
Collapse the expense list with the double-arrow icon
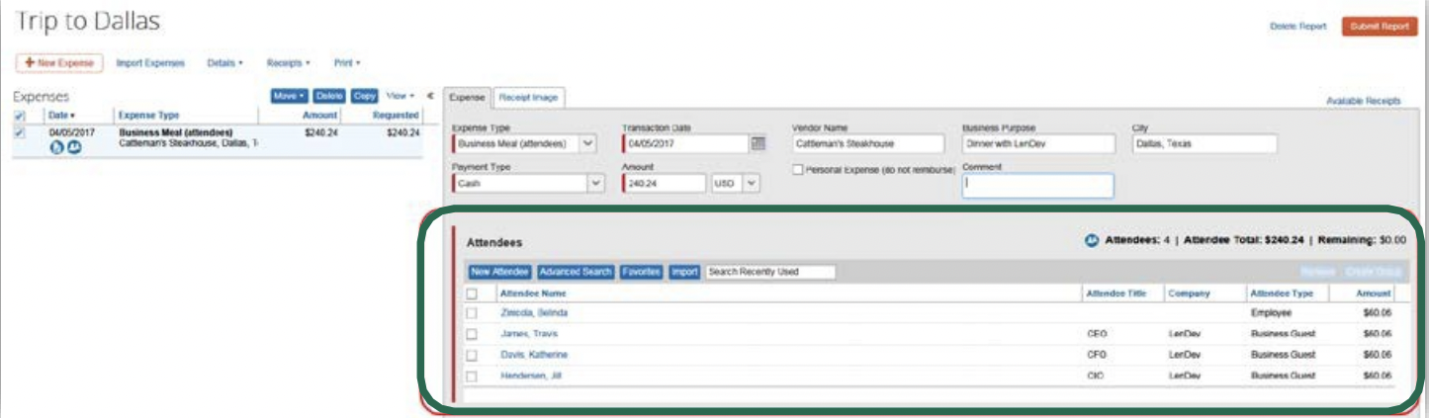point(430,96)
